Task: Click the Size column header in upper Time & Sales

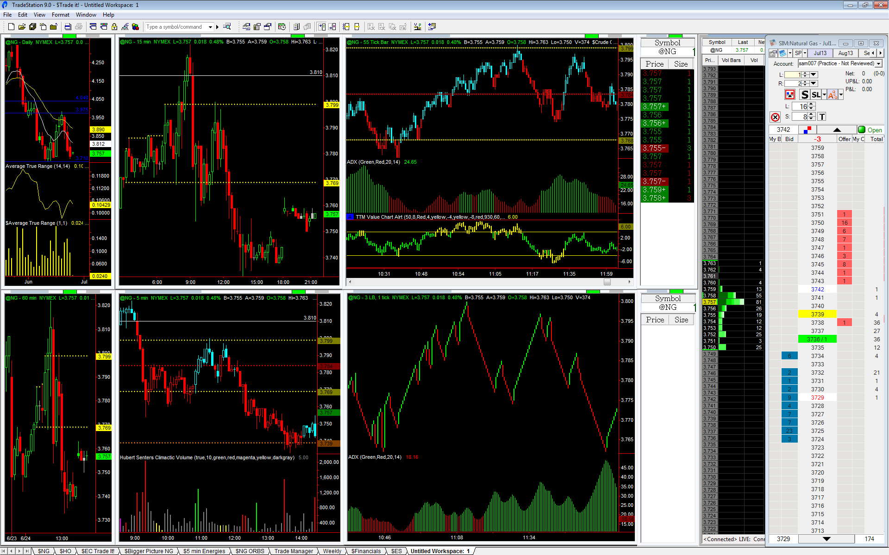Action: tap(681, 64)
